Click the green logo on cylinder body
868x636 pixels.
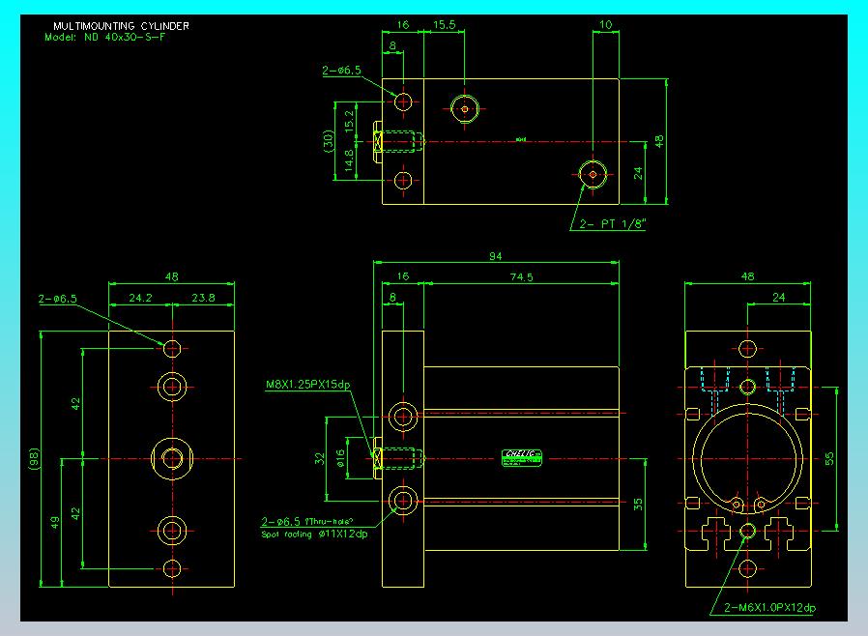pos(523,457)
